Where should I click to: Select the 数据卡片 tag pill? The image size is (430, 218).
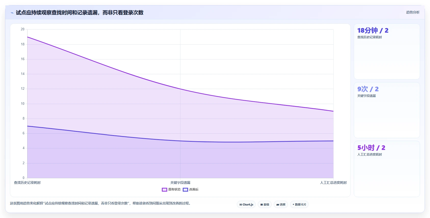[x=299, y=204]
